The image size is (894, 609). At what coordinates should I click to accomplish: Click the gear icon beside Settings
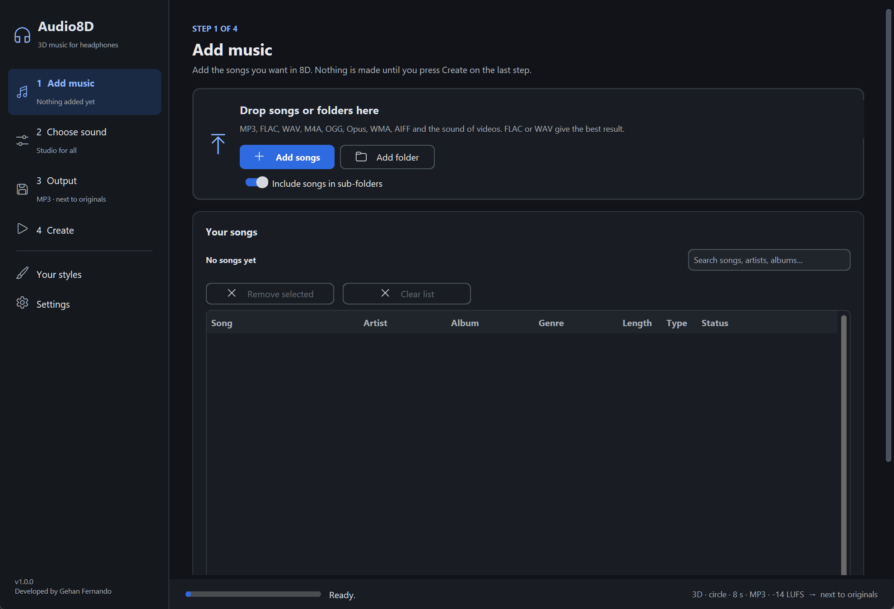click(x=22, y=303)
